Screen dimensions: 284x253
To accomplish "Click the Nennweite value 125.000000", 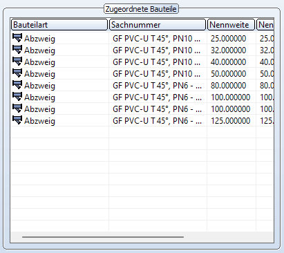I will [x=231, y=121].
